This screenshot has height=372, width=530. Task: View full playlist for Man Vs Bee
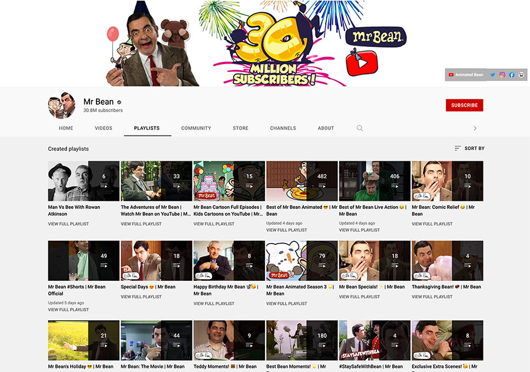click(68, 224)
